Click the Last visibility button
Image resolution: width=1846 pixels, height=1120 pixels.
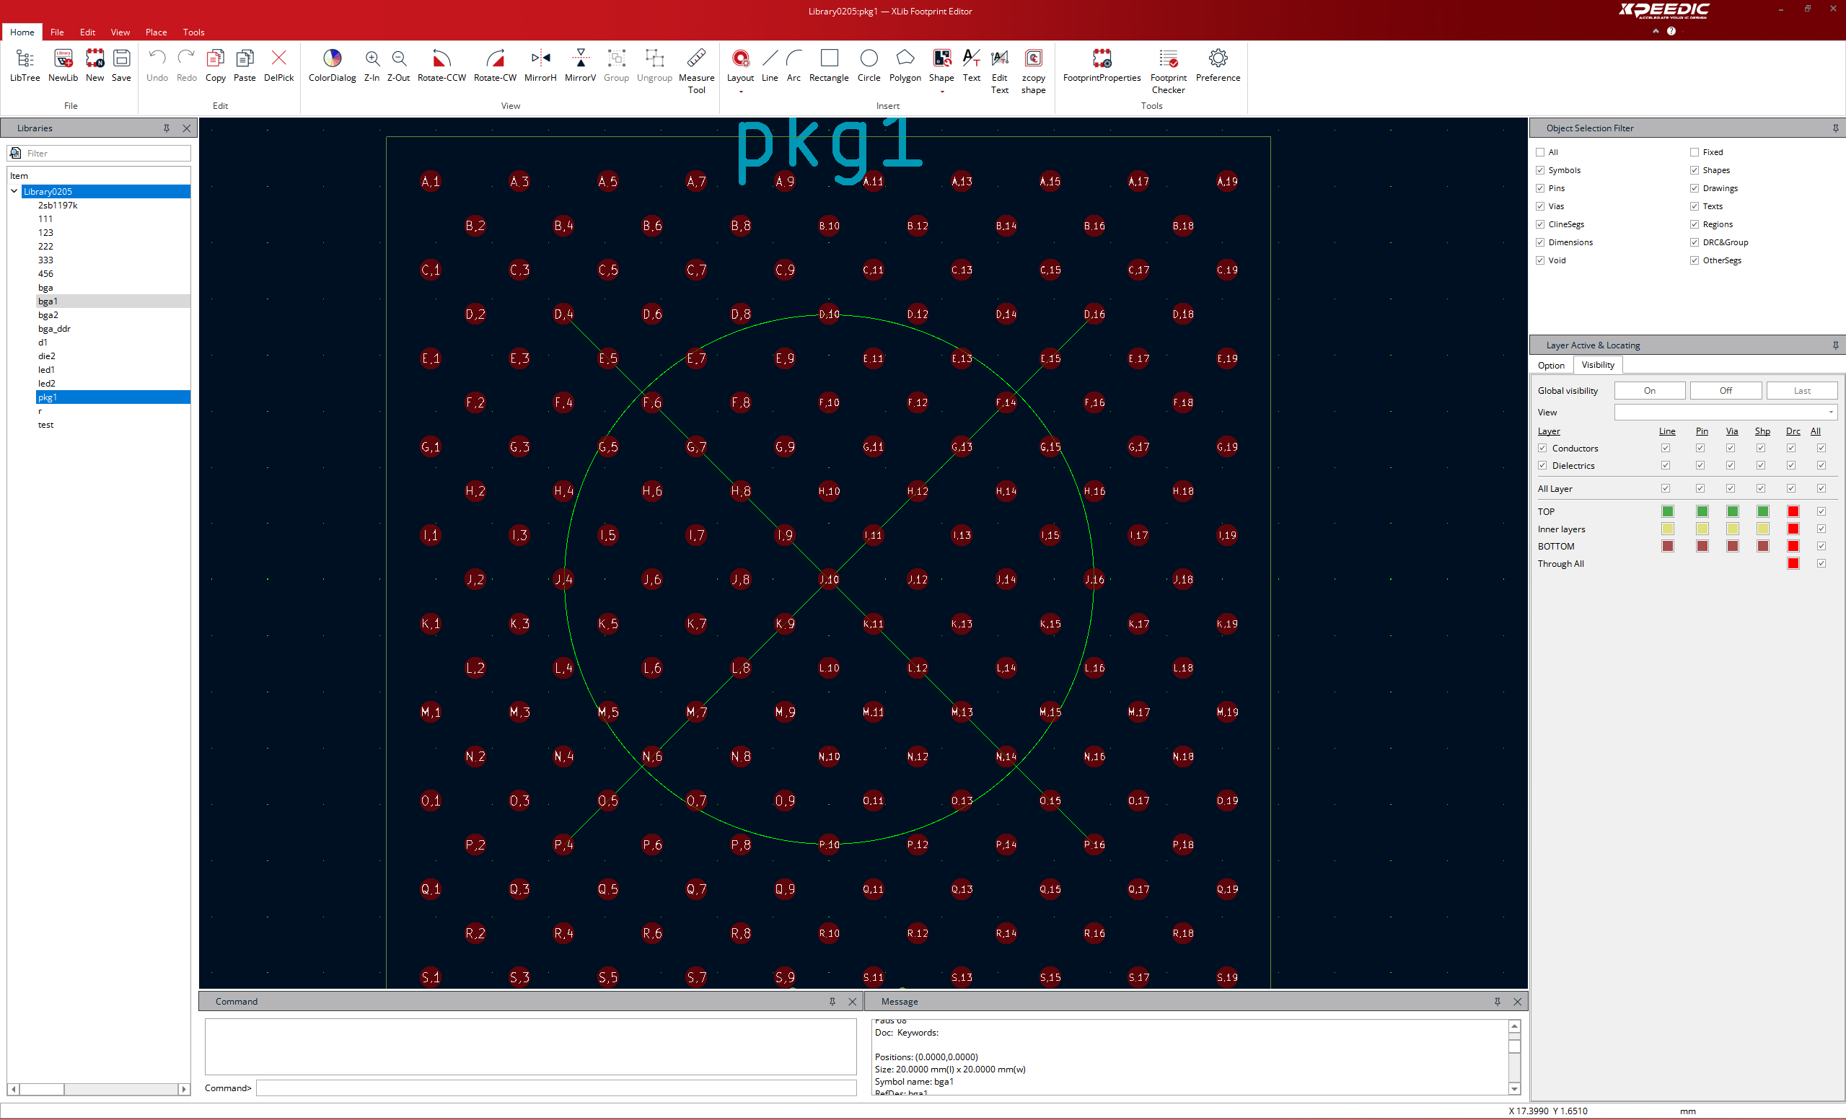coord(1802,390)
